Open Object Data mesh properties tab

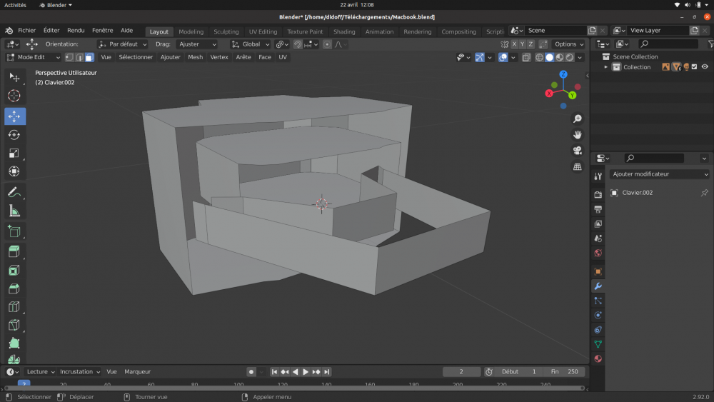point(598,344)
